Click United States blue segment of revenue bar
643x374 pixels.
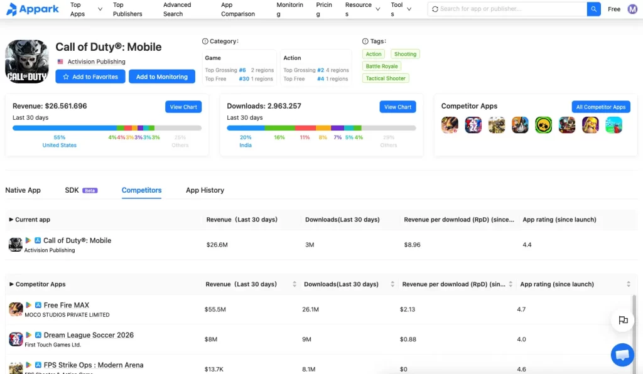(65, 128)
